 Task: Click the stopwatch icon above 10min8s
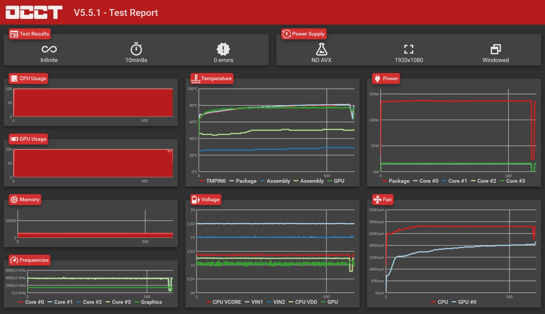tap(136, 49)
